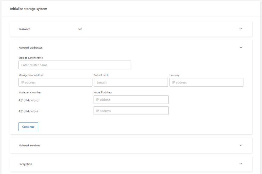Select node serial number 4210747-76-6

[28, 100]
